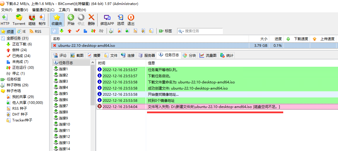Click the 退出 exit power button

pos(131,20)
